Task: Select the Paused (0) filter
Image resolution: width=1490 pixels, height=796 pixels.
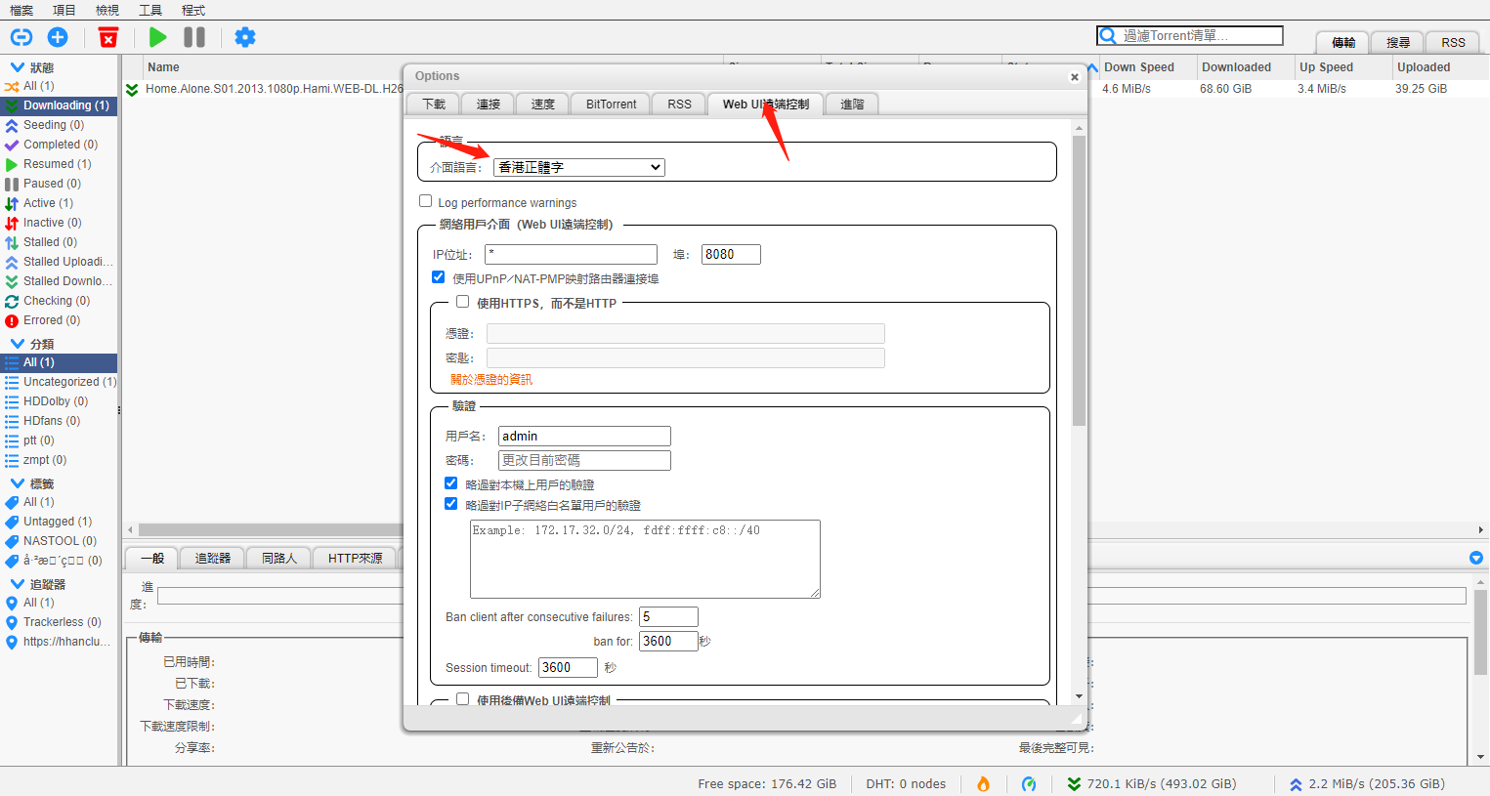Action: [59, 184]
